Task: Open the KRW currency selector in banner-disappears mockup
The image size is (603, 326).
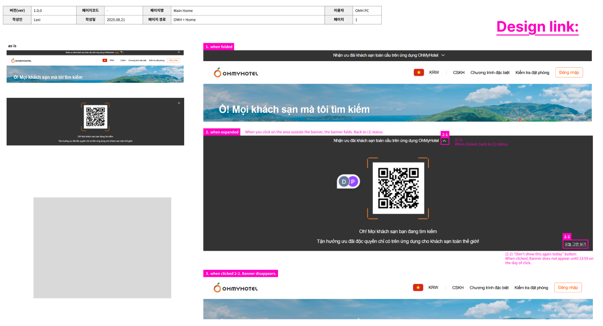Action: [433, 287]
